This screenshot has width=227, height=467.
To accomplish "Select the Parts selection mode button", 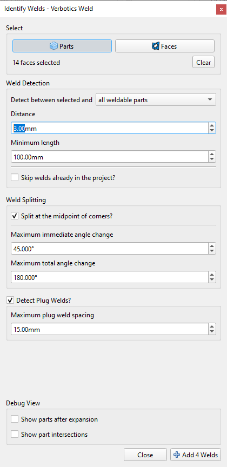I will (x=62, y=46).
